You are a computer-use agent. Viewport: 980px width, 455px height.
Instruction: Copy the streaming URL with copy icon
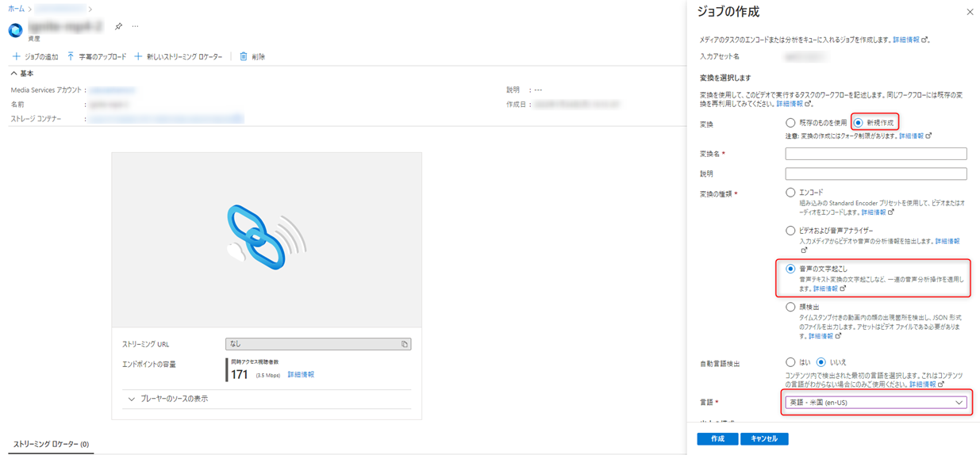[404, 344]
